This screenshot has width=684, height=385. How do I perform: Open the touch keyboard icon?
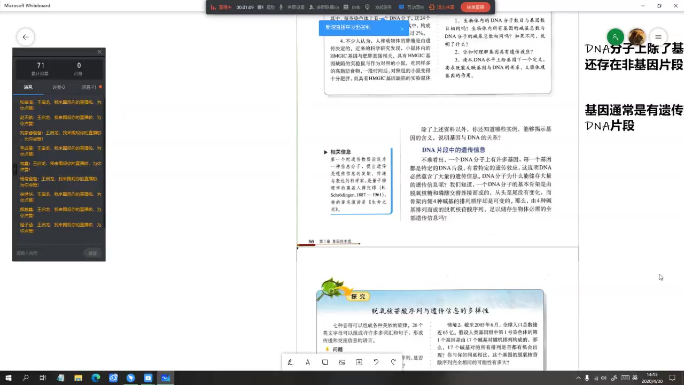(625, 378)
